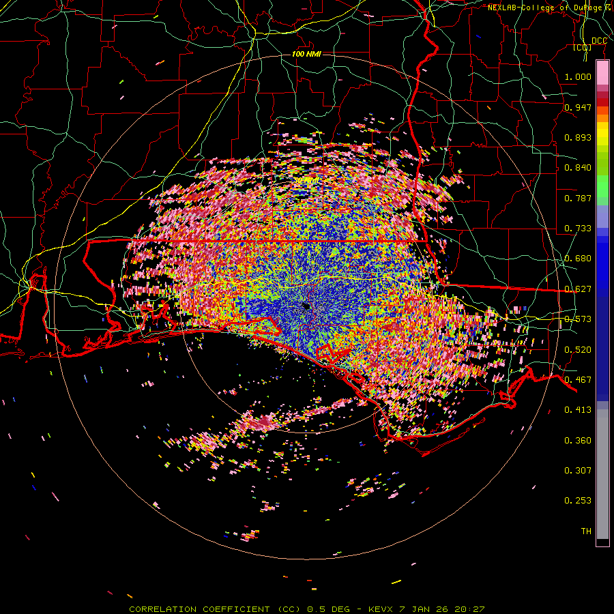Screen dimensions: 614x614
Task: Select the 0.840 legend value
Action: point(578,168)
